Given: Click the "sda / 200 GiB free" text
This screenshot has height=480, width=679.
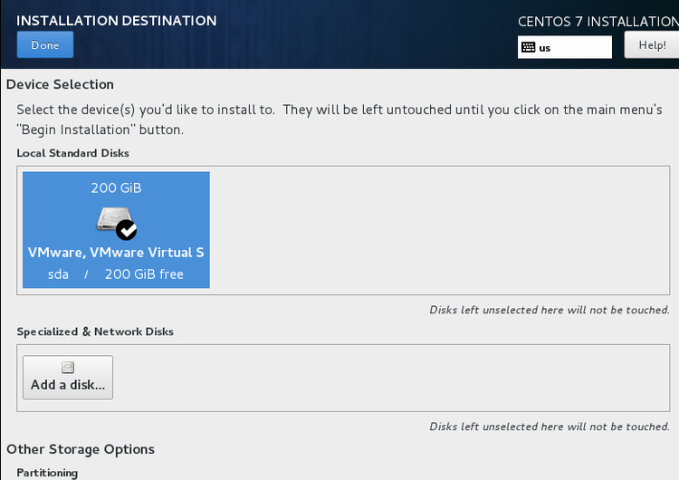Looking at the screenshot, I should 116,274.
